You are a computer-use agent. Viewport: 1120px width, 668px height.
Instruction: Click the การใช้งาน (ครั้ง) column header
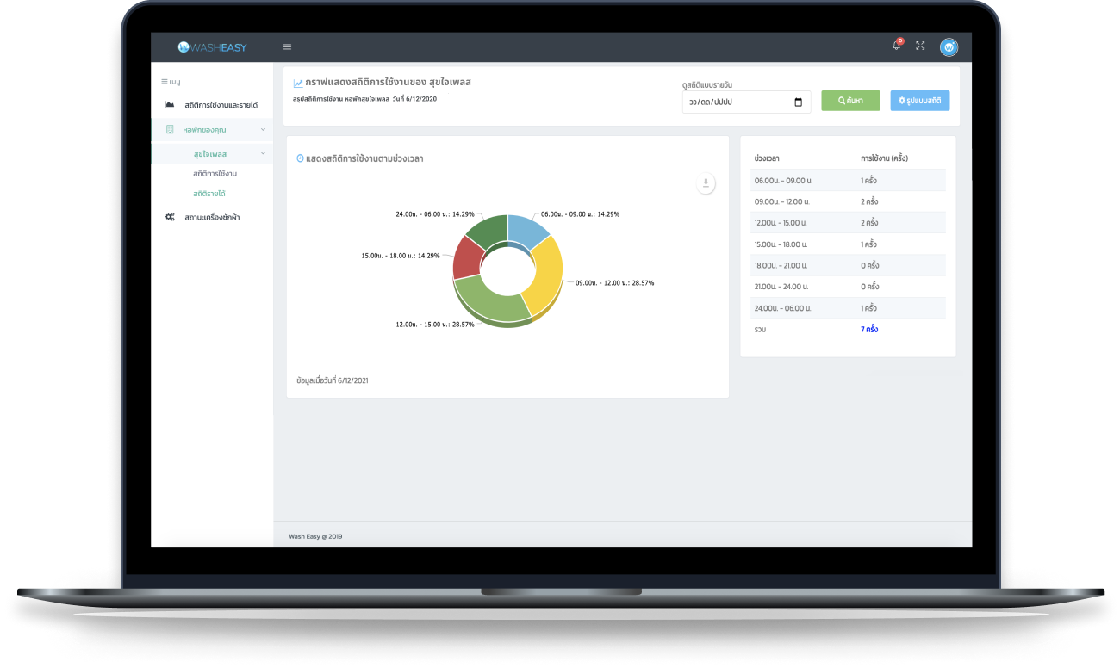(x=884, y=158)
